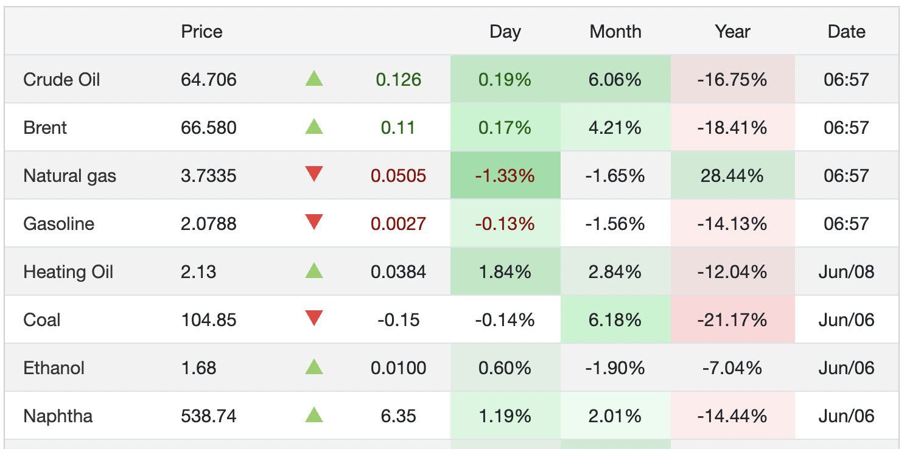Click the -1.65% Month cell for Natural gas

pyautogui.click(x=615, y=176)
